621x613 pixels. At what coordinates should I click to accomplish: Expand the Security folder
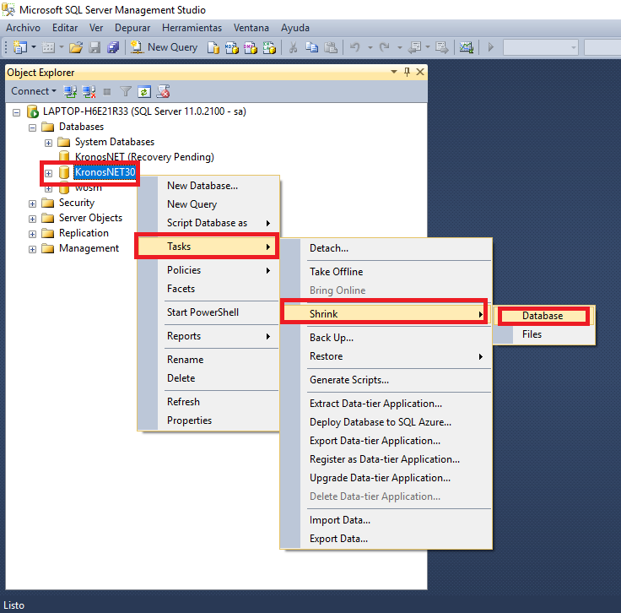pos(32,203)
